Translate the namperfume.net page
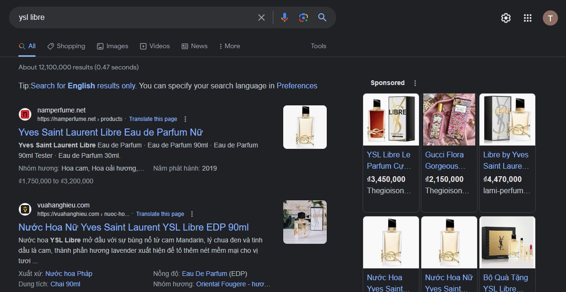The image size is (566, 292). pyautogui.click(x=153, y=119)
